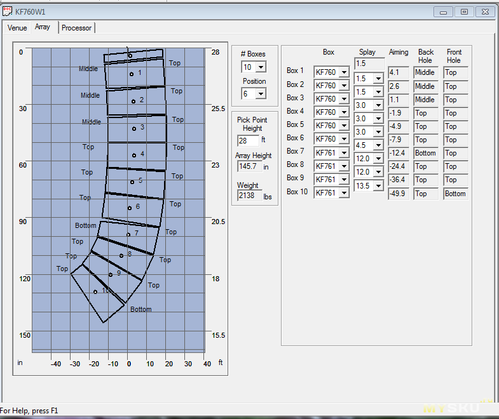Image resolution: width=499 pixels, height=419 pixels.
Task: Click the Splay column header
Action: (367, 52)
